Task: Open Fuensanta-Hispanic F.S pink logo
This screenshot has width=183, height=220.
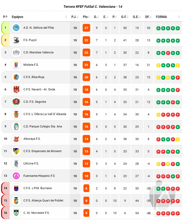Action: coord(16,176)
